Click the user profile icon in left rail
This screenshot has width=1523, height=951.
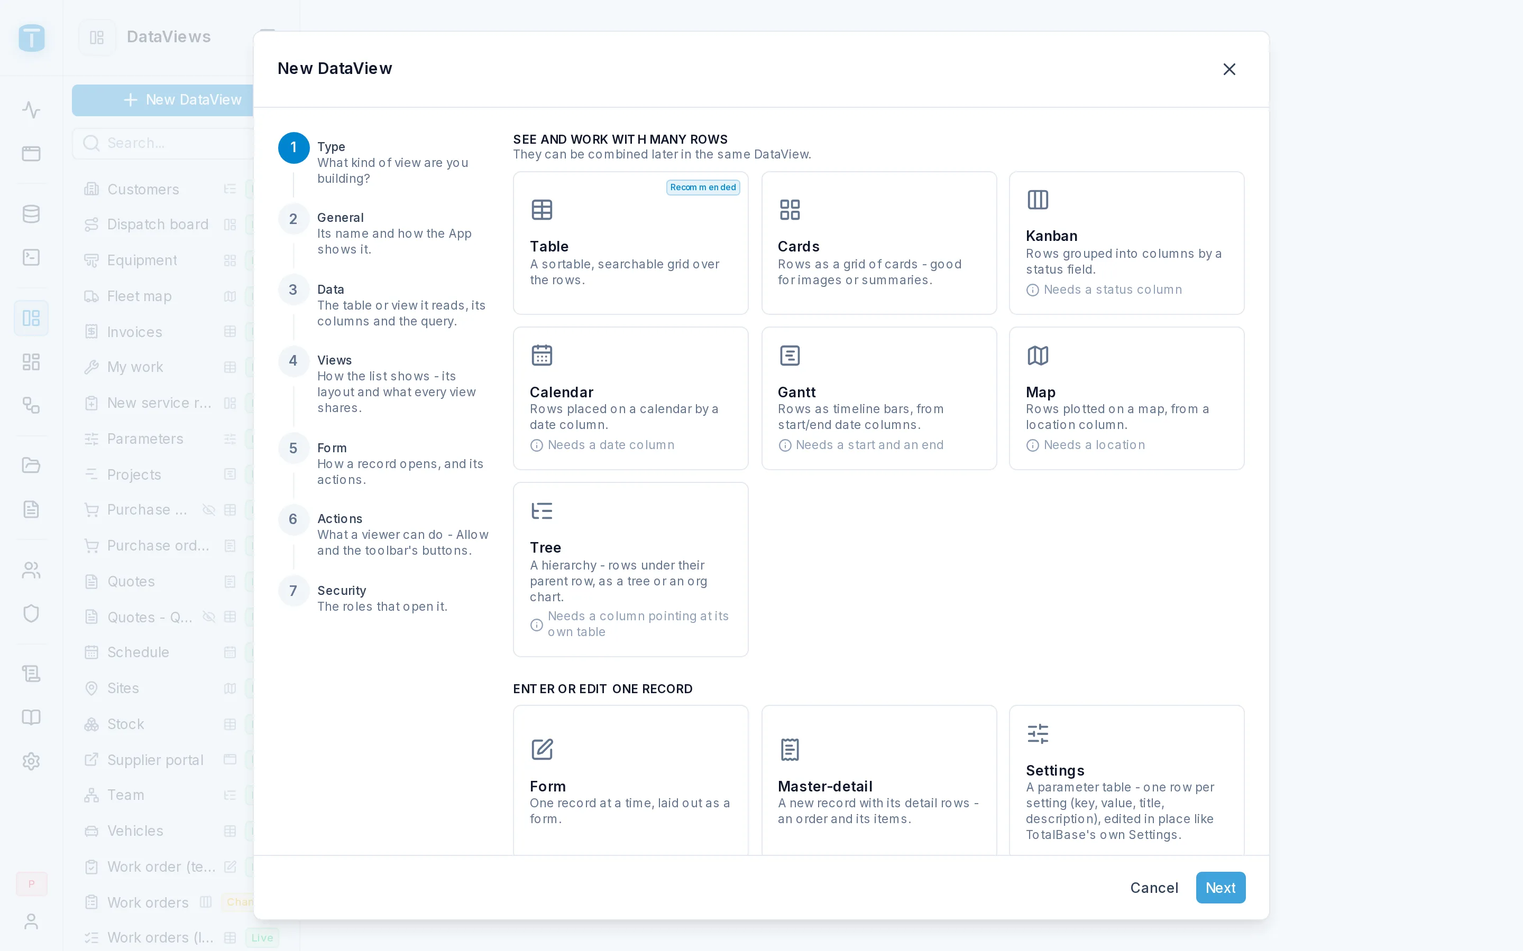(31, 921)
